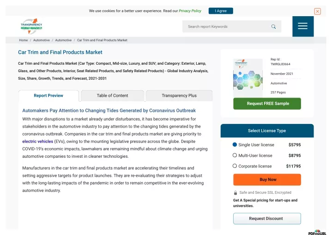Click the PDFmyURL logo

pyautogui.click(x=317, y=233)
